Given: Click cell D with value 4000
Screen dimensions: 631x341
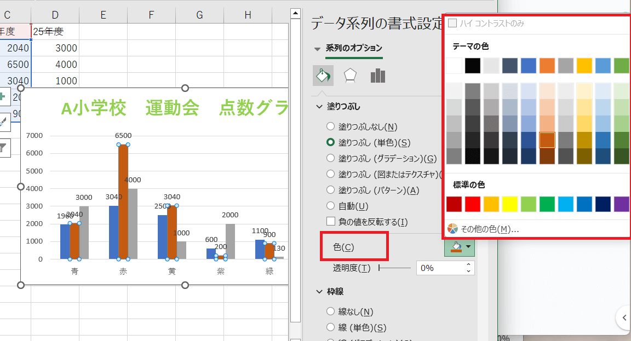Looking at the screenshot, I should [x=55, y=65].
